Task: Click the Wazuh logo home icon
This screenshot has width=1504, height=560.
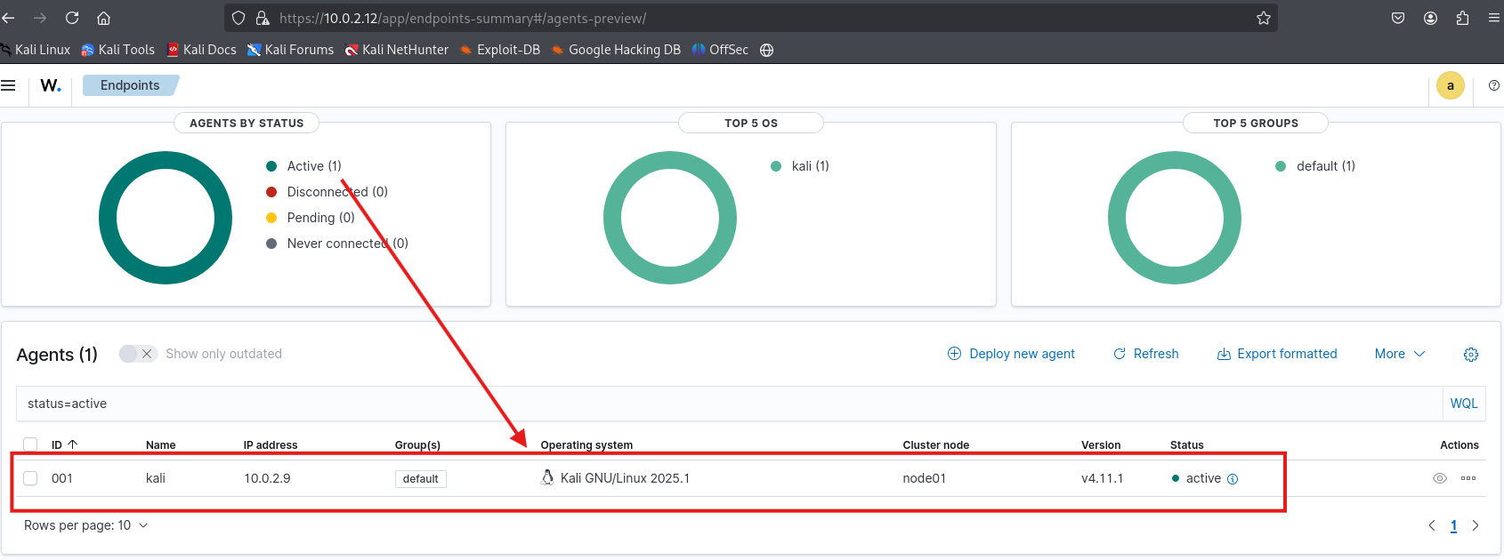Action: point(51,85)
